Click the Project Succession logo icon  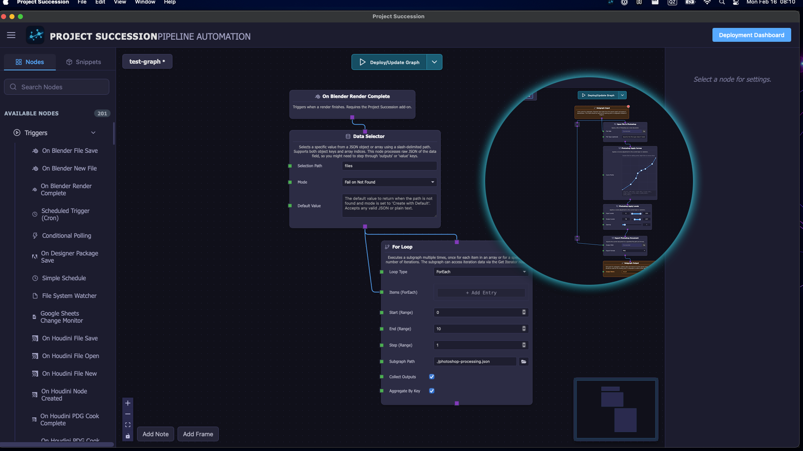pos(36,35)
